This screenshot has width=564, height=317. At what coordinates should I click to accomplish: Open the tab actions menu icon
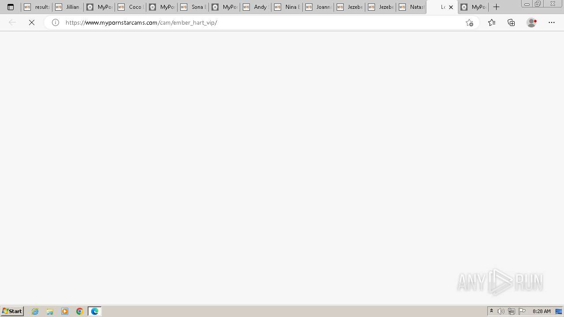[11, 7]
